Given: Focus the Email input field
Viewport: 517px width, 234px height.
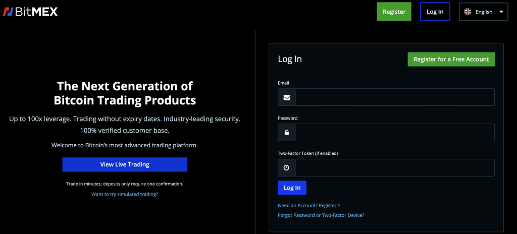Looking at the screenshot, I should tap(395, 97).
